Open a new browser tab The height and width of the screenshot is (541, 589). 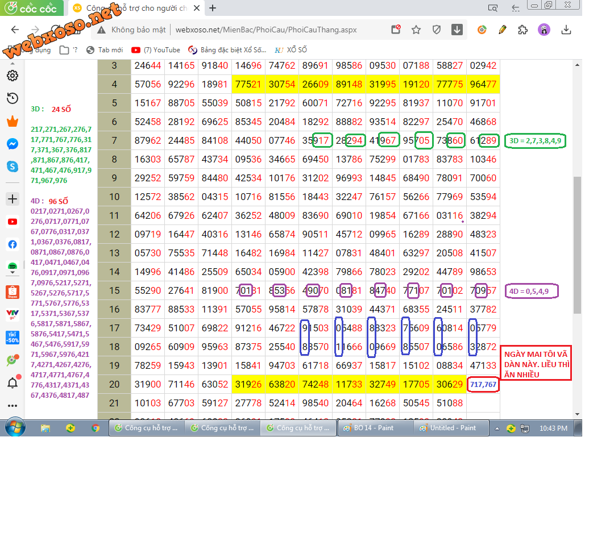pos(213,8)
